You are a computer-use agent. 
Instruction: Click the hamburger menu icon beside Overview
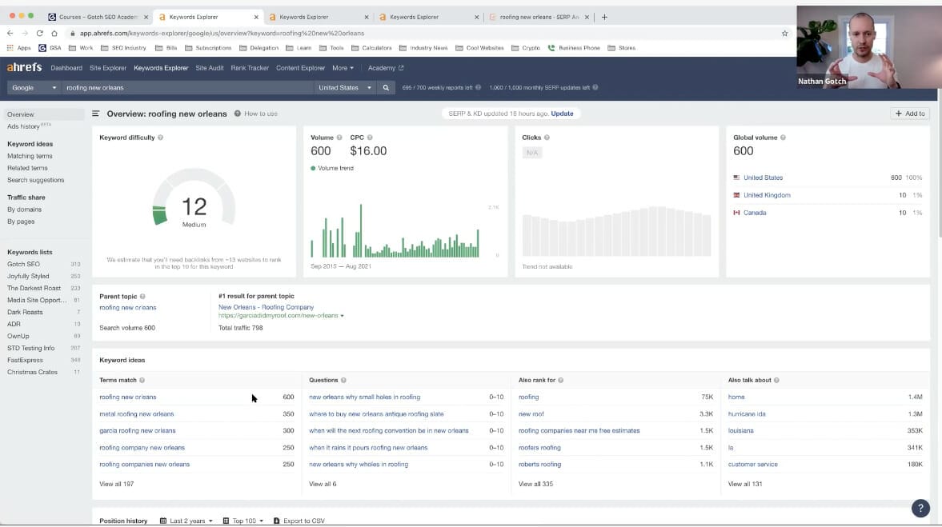coord(96,114)
